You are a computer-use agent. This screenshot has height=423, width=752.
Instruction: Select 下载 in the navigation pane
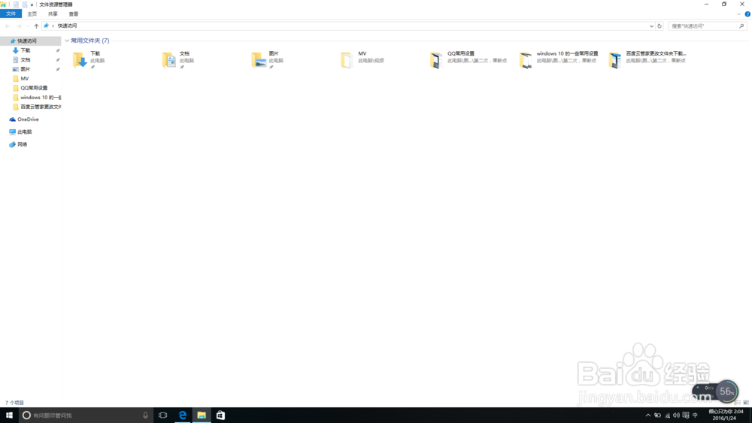click(26, 50)
